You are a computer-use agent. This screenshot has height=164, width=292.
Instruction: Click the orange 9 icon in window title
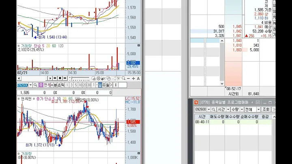click(x=196, y=102)
